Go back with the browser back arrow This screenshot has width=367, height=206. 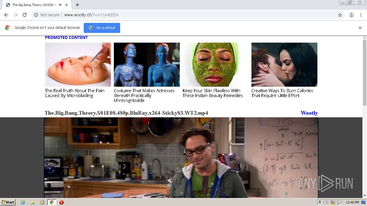(6, 15)
